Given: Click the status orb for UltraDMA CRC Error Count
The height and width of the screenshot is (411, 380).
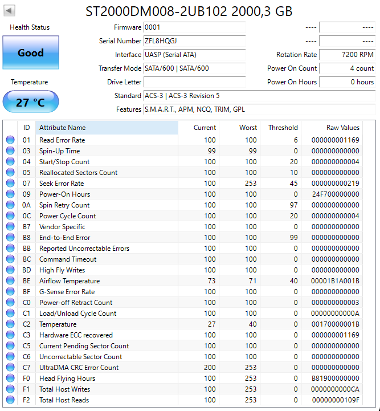Looking at the screenshot, I should pos(10,368).
